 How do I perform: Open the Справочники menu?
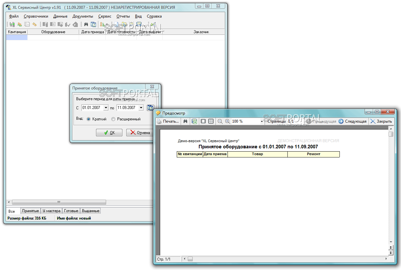(36, 16)
